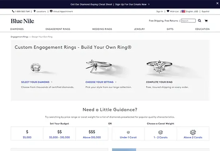Click the double dollar sign icon

pyautogui.click(x=60, y=132)
